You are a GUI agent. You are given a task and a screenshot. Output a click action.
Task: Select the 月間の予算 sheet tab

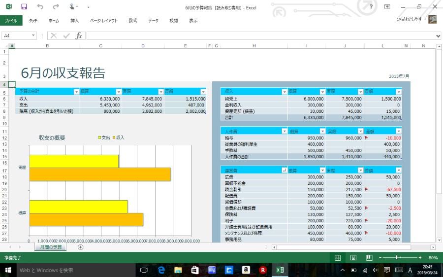point(51,247)
